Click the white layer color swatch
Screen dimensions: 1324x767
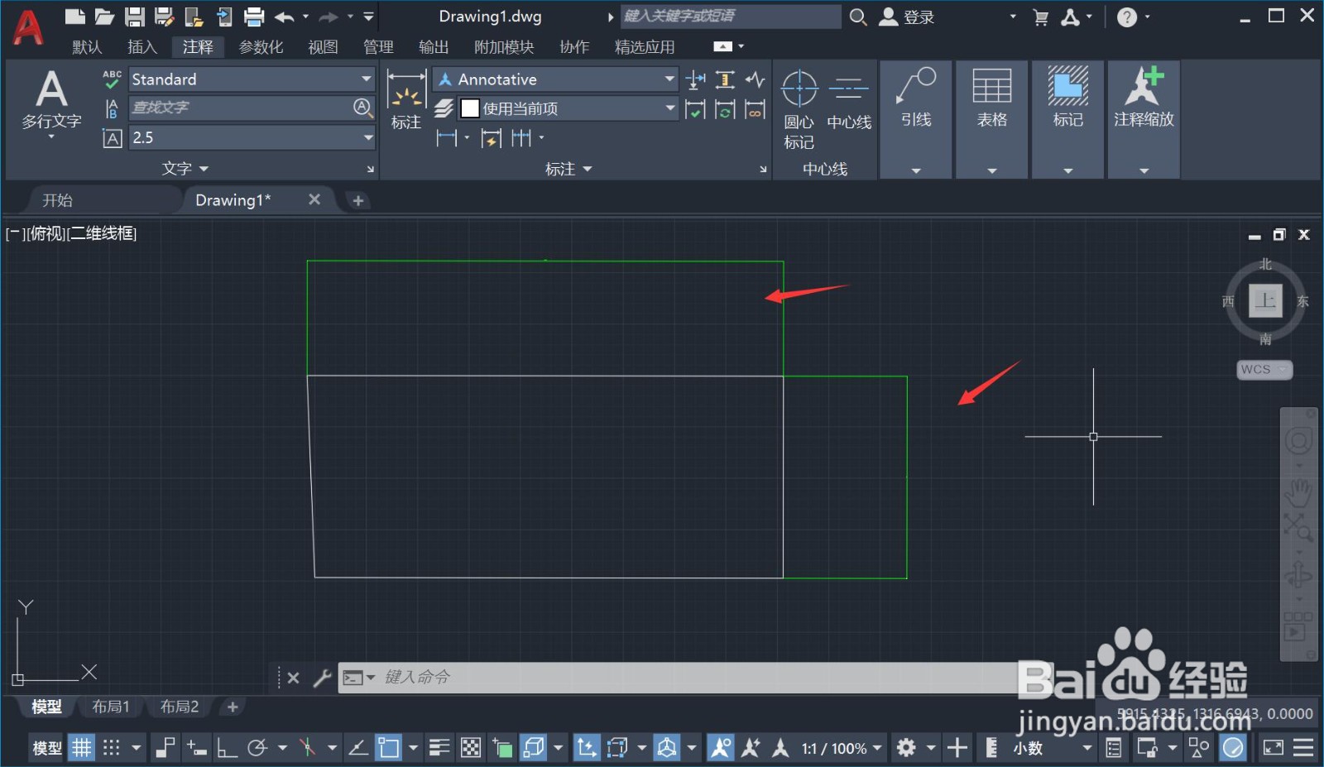pos(470,108)
